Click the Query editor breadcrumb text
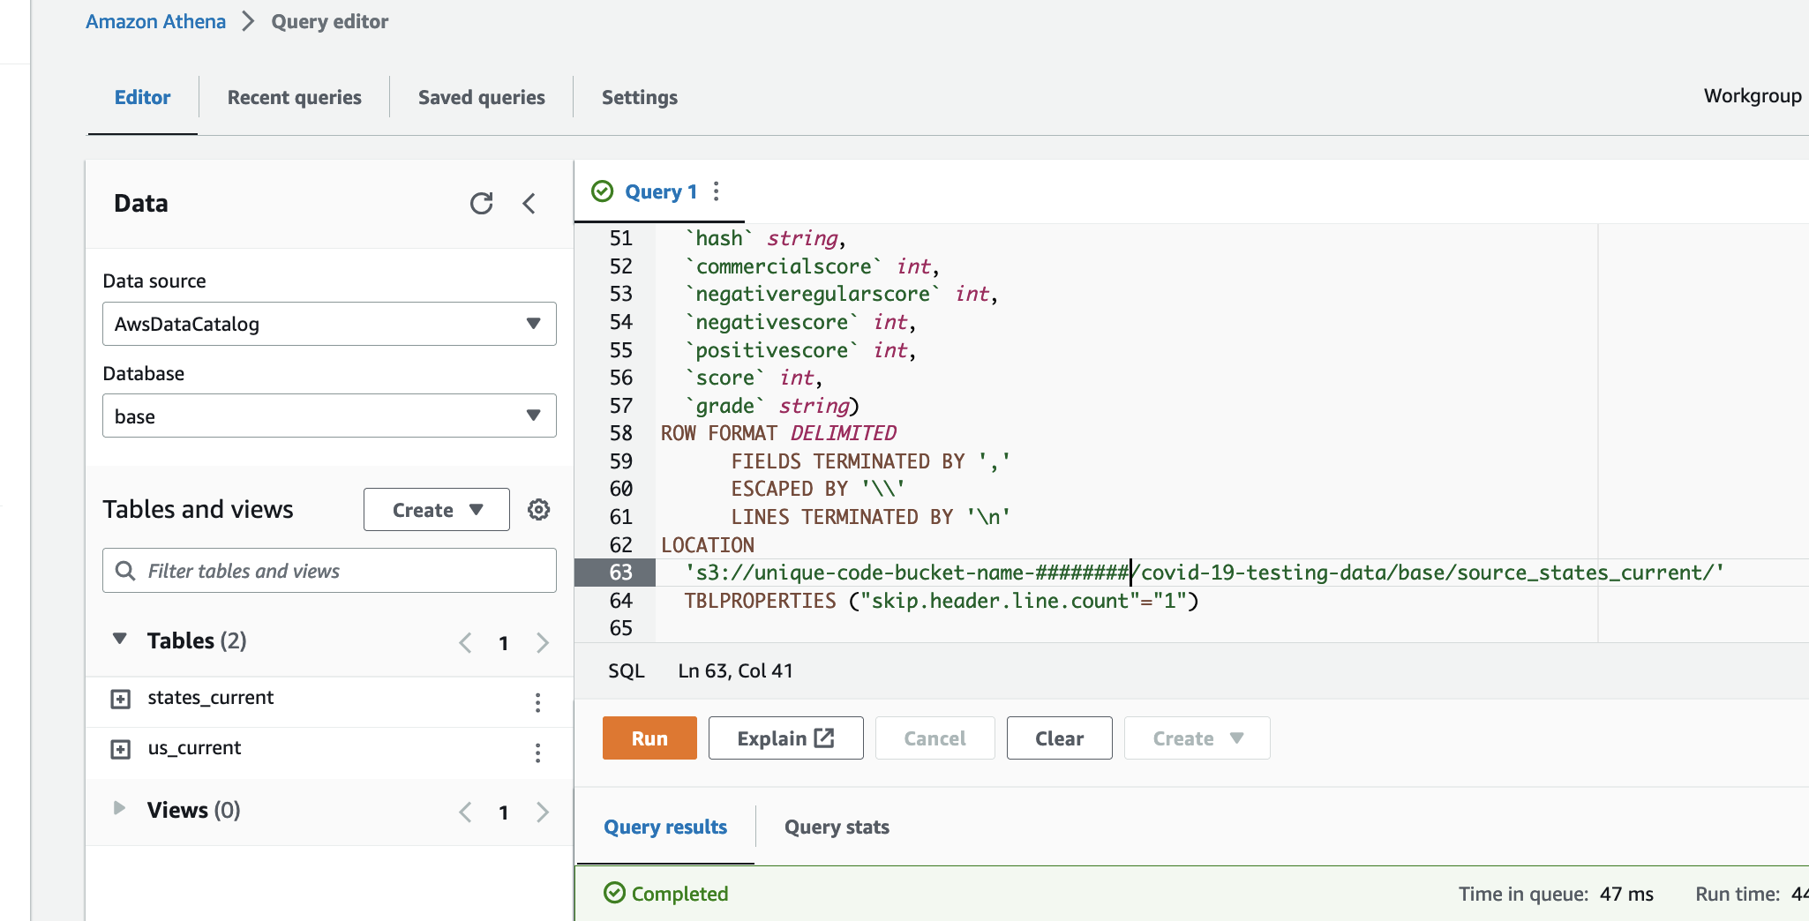The width and height of the screenshot is (1809, 921). pyautogui.click(x=329, y=21)
